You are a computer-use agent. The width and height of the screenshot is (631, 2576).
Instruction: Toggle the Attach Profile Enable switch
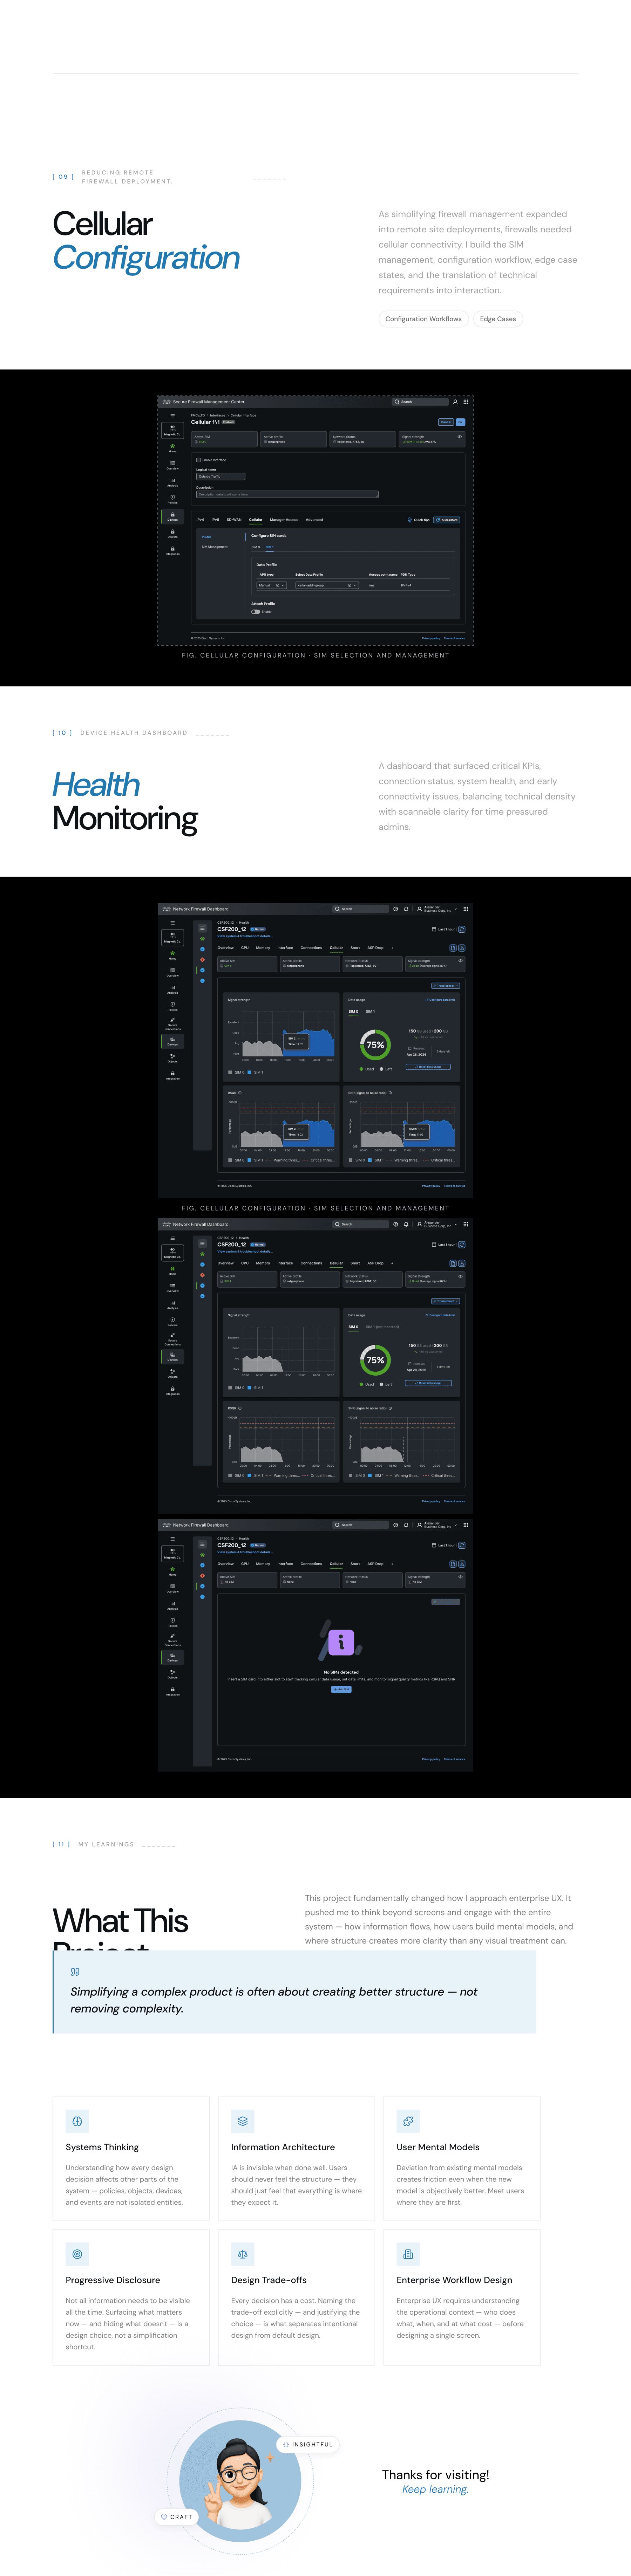[x=256, y=612]
